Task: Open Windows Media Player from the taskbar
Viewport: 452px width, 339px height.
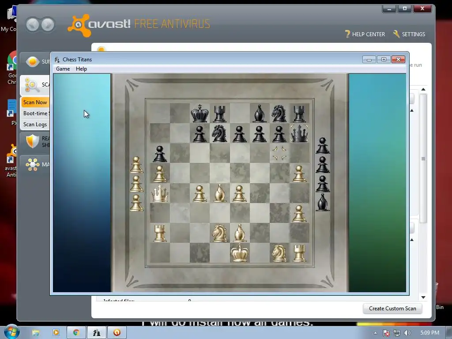Action: pos(56,333)
